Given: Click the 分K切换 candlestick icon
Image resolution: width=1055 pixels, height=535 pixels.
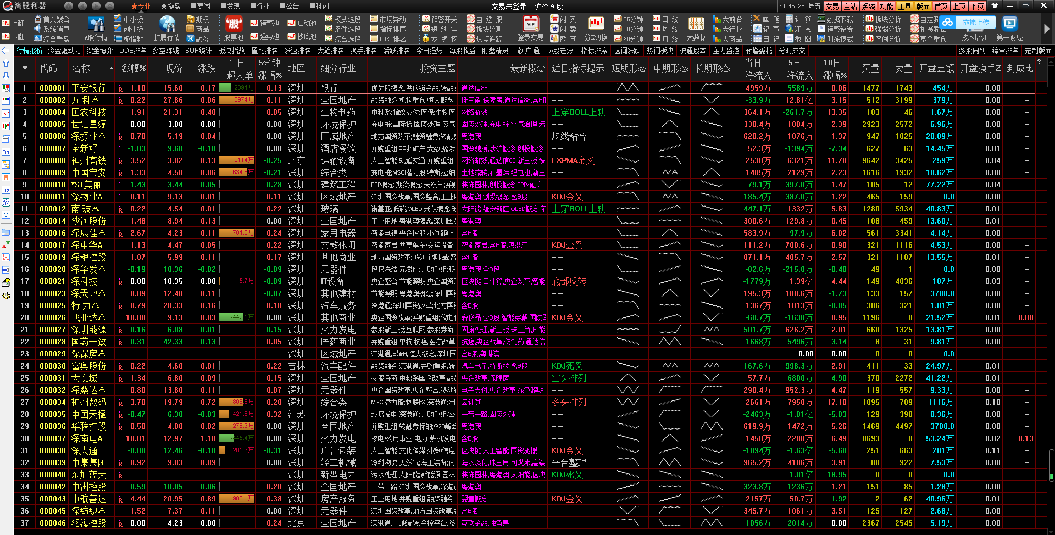Looking at the screenshot, I should click(x=596, y=29).
